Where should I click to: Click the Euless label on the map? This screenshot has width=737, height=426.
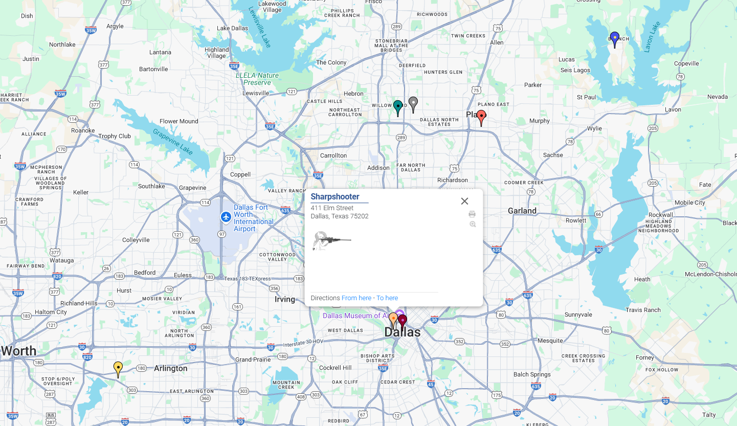[x=183, y=275]
